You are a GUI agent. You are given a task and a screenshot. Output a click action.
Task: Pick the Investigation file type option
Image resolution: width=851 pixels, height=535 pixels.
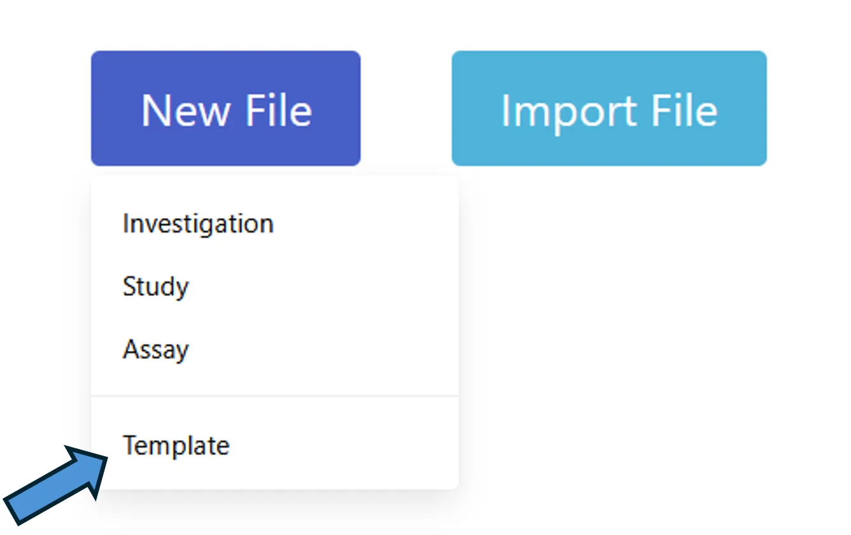[x=275, y=224]
